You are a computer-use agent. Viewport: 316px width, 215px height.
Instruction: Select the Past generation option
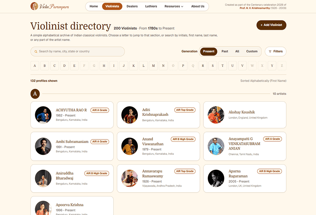(x=225, y=52)
